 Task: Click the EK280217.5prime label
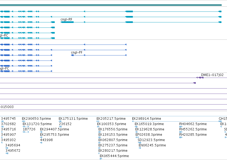pos(113,151)
